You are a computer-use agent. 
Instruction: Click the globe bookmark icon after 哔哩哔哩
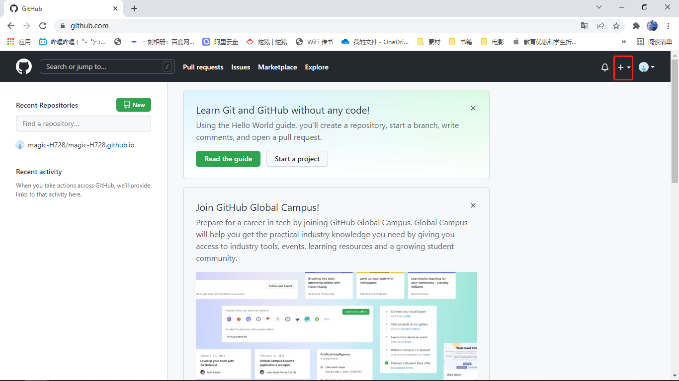(118, 42)
